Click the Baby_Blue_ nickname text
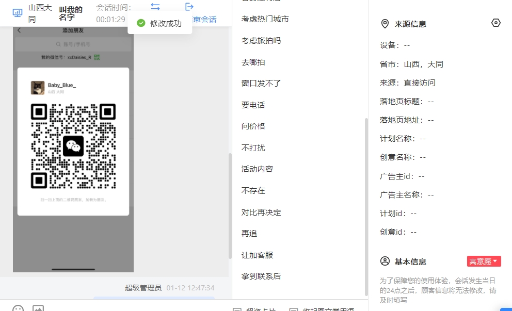 [x=62, y=85]
